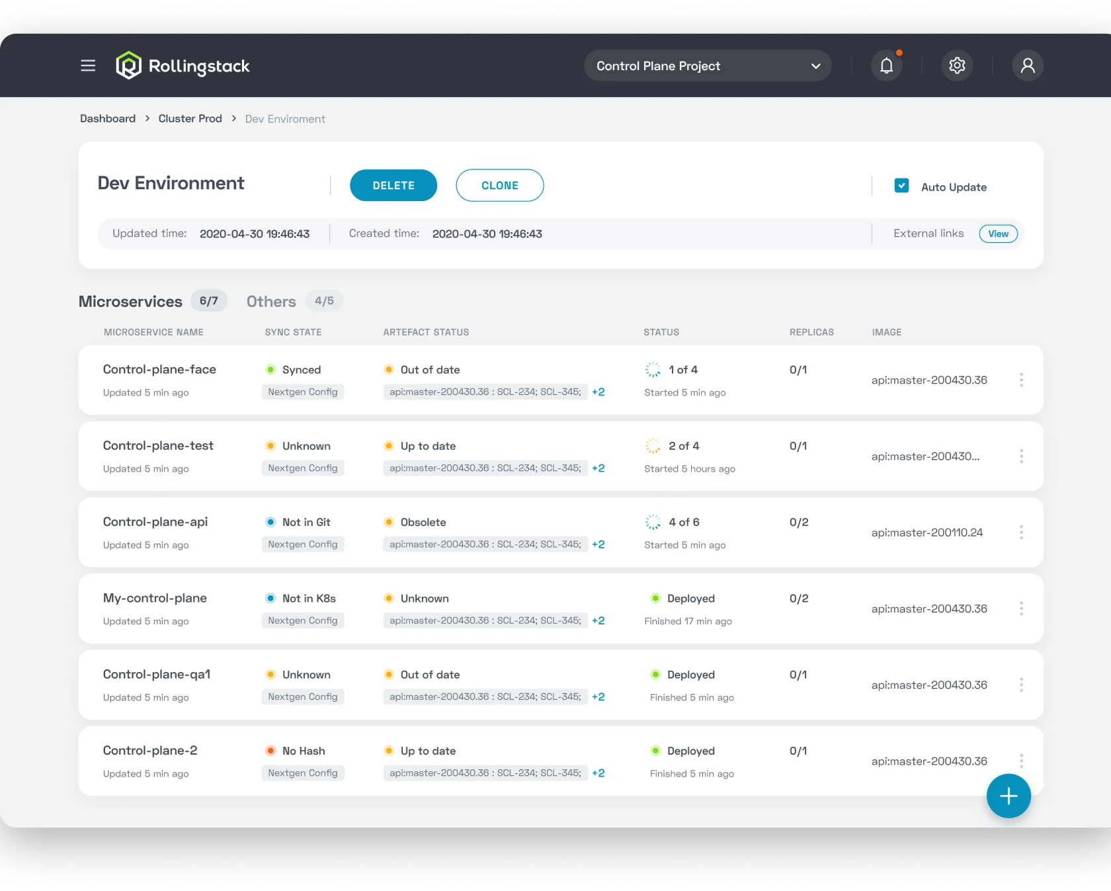The height and width of the screenshot is (891, 1111).
Task: Expand +2 artefacts in My-control-plane row
Action: 598,620
